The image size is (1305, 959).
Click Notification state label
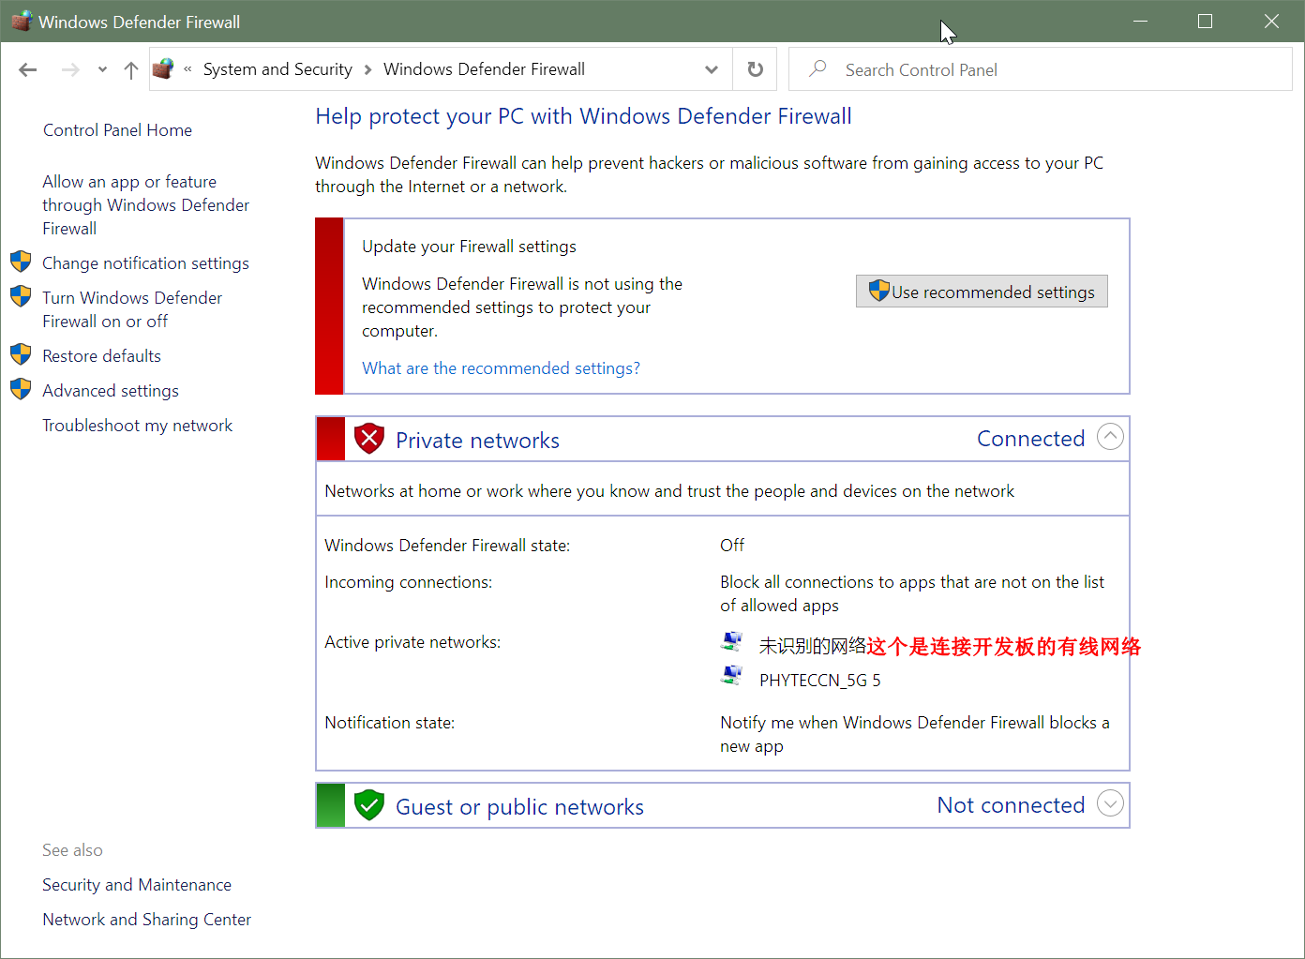(389, 723)
